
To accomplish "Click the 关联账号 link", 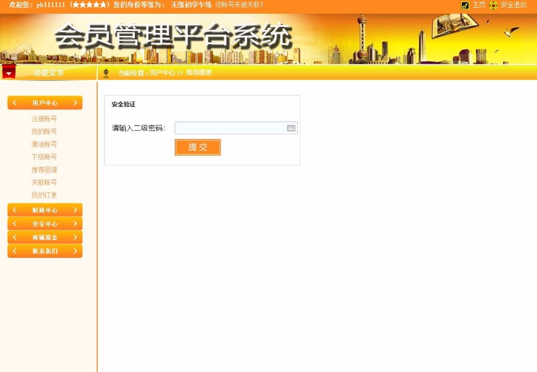I will pyautogui.click(x=45, y=182).
